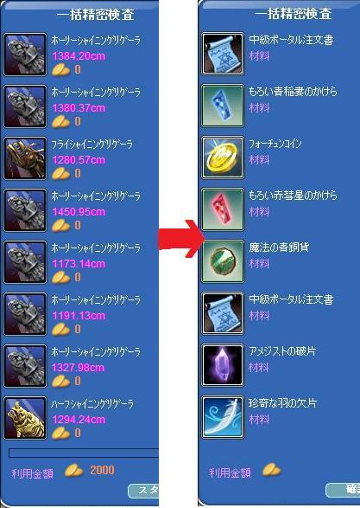360x508 pixels.
Task: Click the second 中級ポータル注文書 scroll icon
Action: pyautogui.click(x=223, y=313)
